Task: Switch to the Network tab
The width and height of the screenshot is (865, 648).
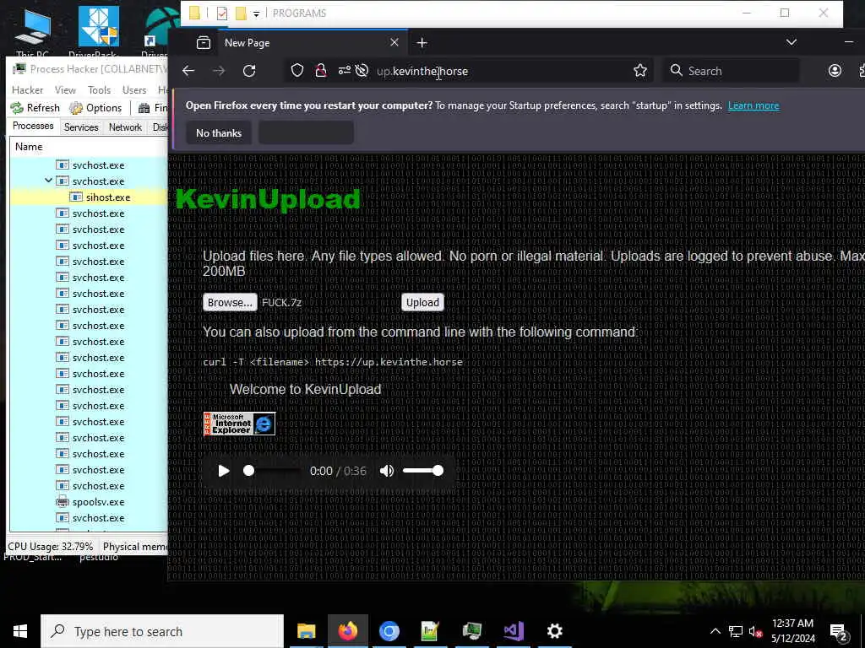Action: 125,127
